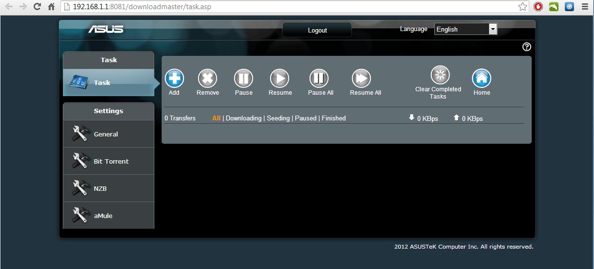Image resolution: width=594 pixels, height=269 pixels.
Task: Click the Pause icon
Action: [x=243, y=78]
